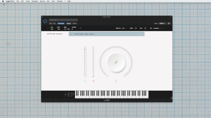The image size is (211, 118).
Task: Click the refresh icon beside Voices
Action: (80, 28)
